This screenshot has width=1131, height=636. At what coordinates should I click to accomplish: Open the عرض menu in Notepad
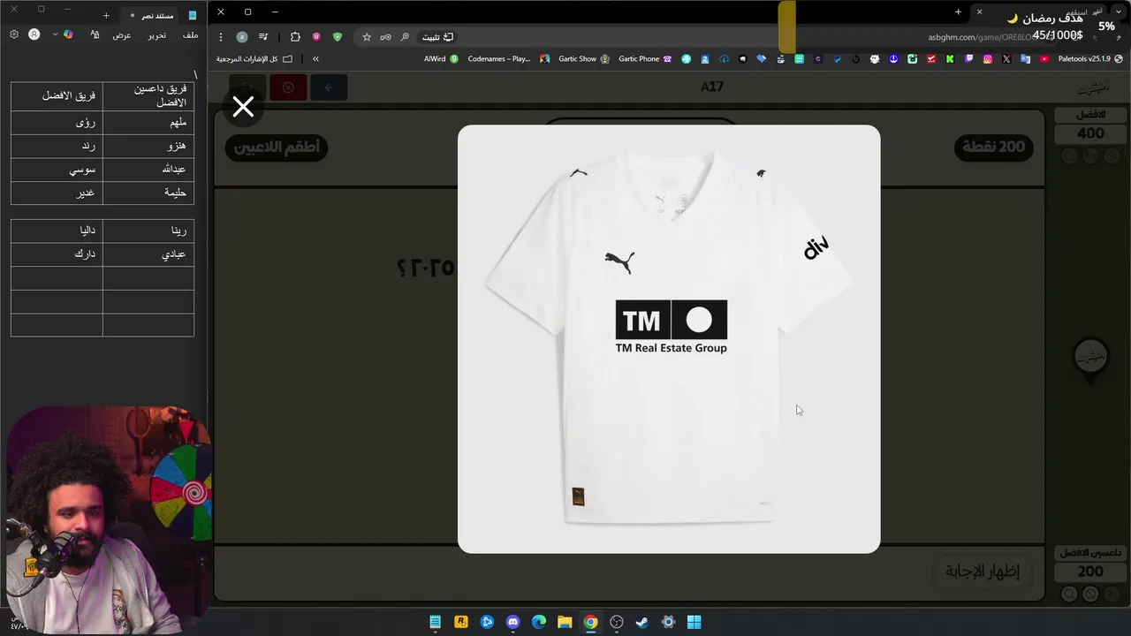pos(122,34)
